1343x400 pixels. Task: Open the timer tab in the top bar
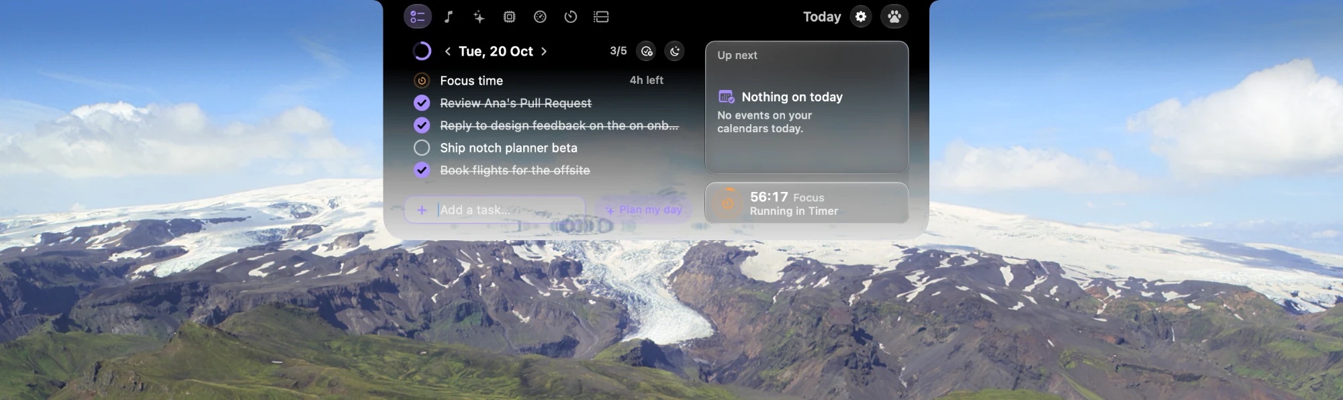[x=571, y=17]
